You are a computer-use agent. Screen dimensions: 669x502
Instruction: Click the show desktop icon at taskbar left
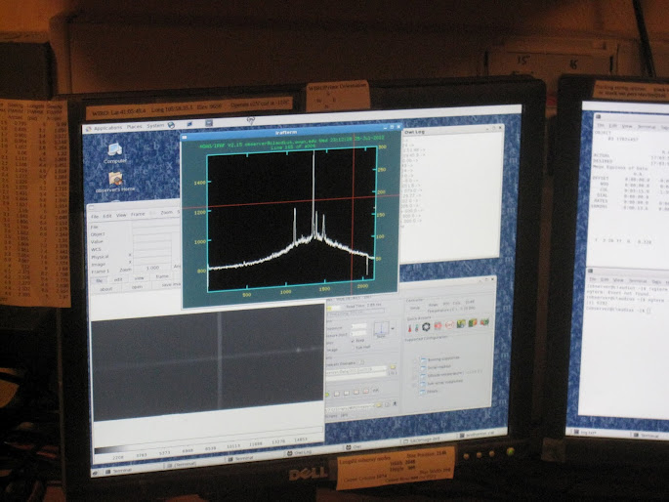point(96,473)
